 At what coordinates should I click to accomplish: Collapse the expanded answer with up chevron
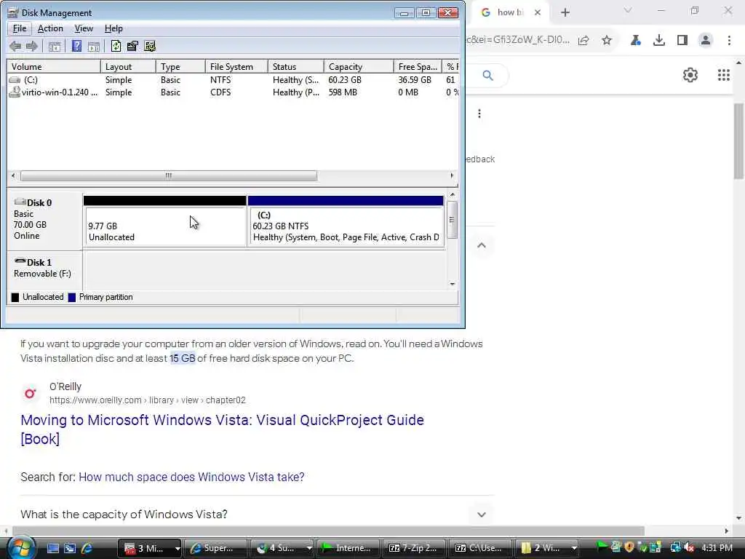(482, 245)
